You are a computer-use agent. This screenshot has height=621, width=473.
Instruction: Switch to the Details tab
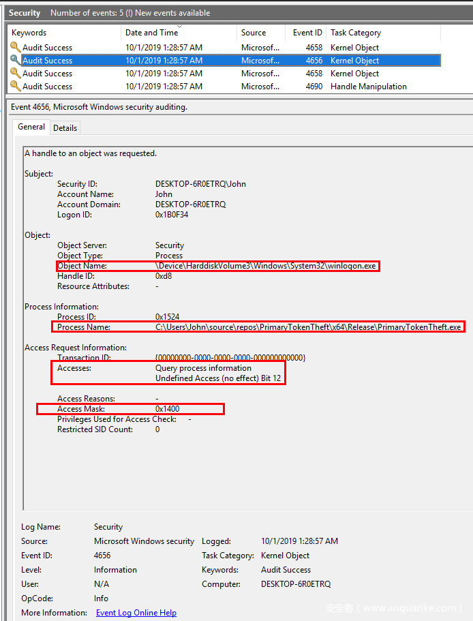[65, 128]
